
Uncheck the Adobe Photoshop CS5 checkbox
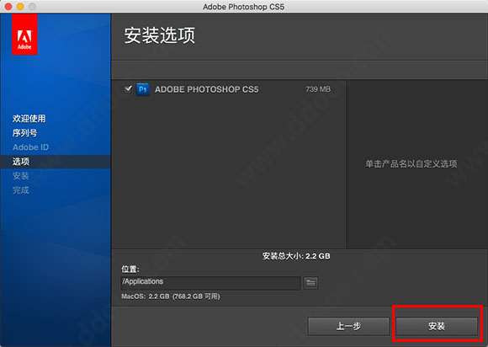(128, 89)
